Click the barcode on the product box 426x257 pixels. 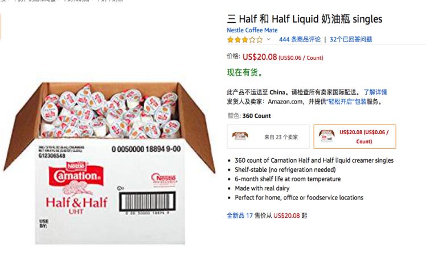[x=148, y=201]
